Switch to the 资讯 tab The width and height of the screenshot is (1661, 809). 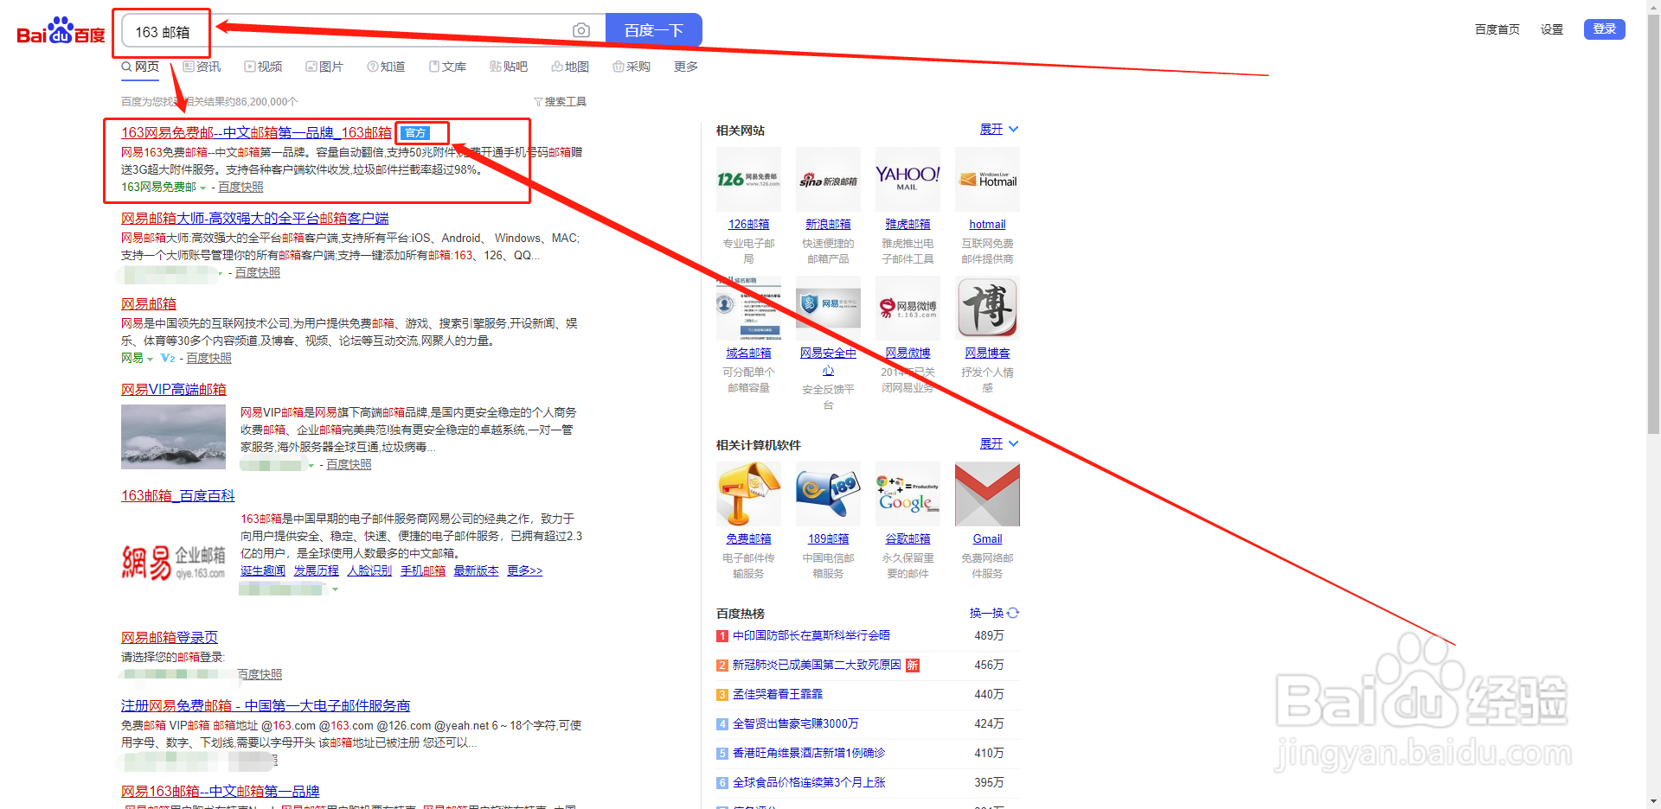click(x=202, y=67)
